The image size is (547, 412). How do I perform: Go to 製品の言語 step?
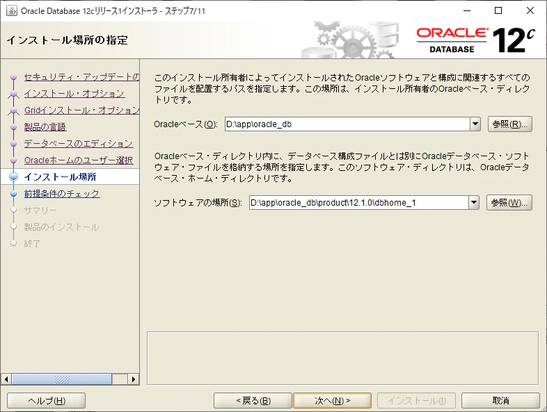pyautogui.click(x=45, y=126)
